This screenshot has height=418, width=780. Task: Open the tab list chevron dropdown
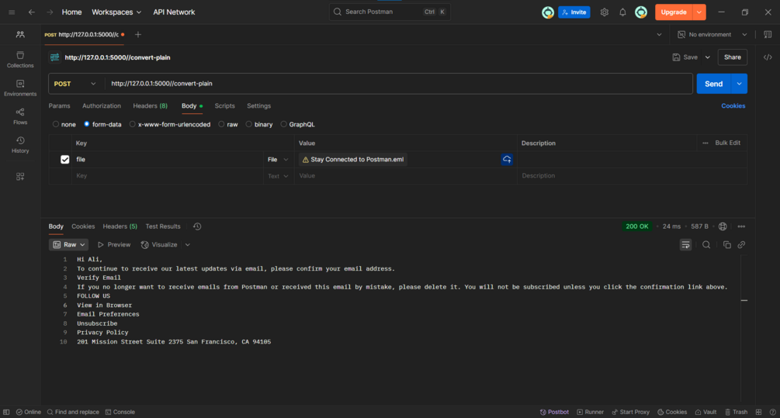[x=659, y=34]
